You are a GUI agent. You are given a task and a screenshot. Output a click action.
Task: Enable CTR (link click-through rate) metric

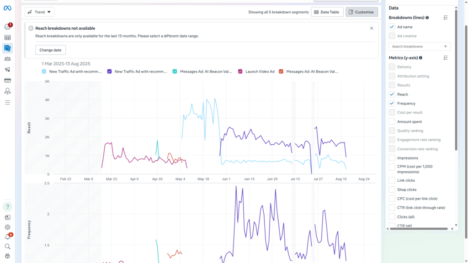[392, 208]
